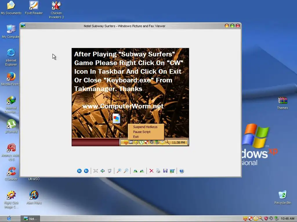Switch to Best Fit view
The width and height of the screenshot is (297, 222).
click(96, 171)
